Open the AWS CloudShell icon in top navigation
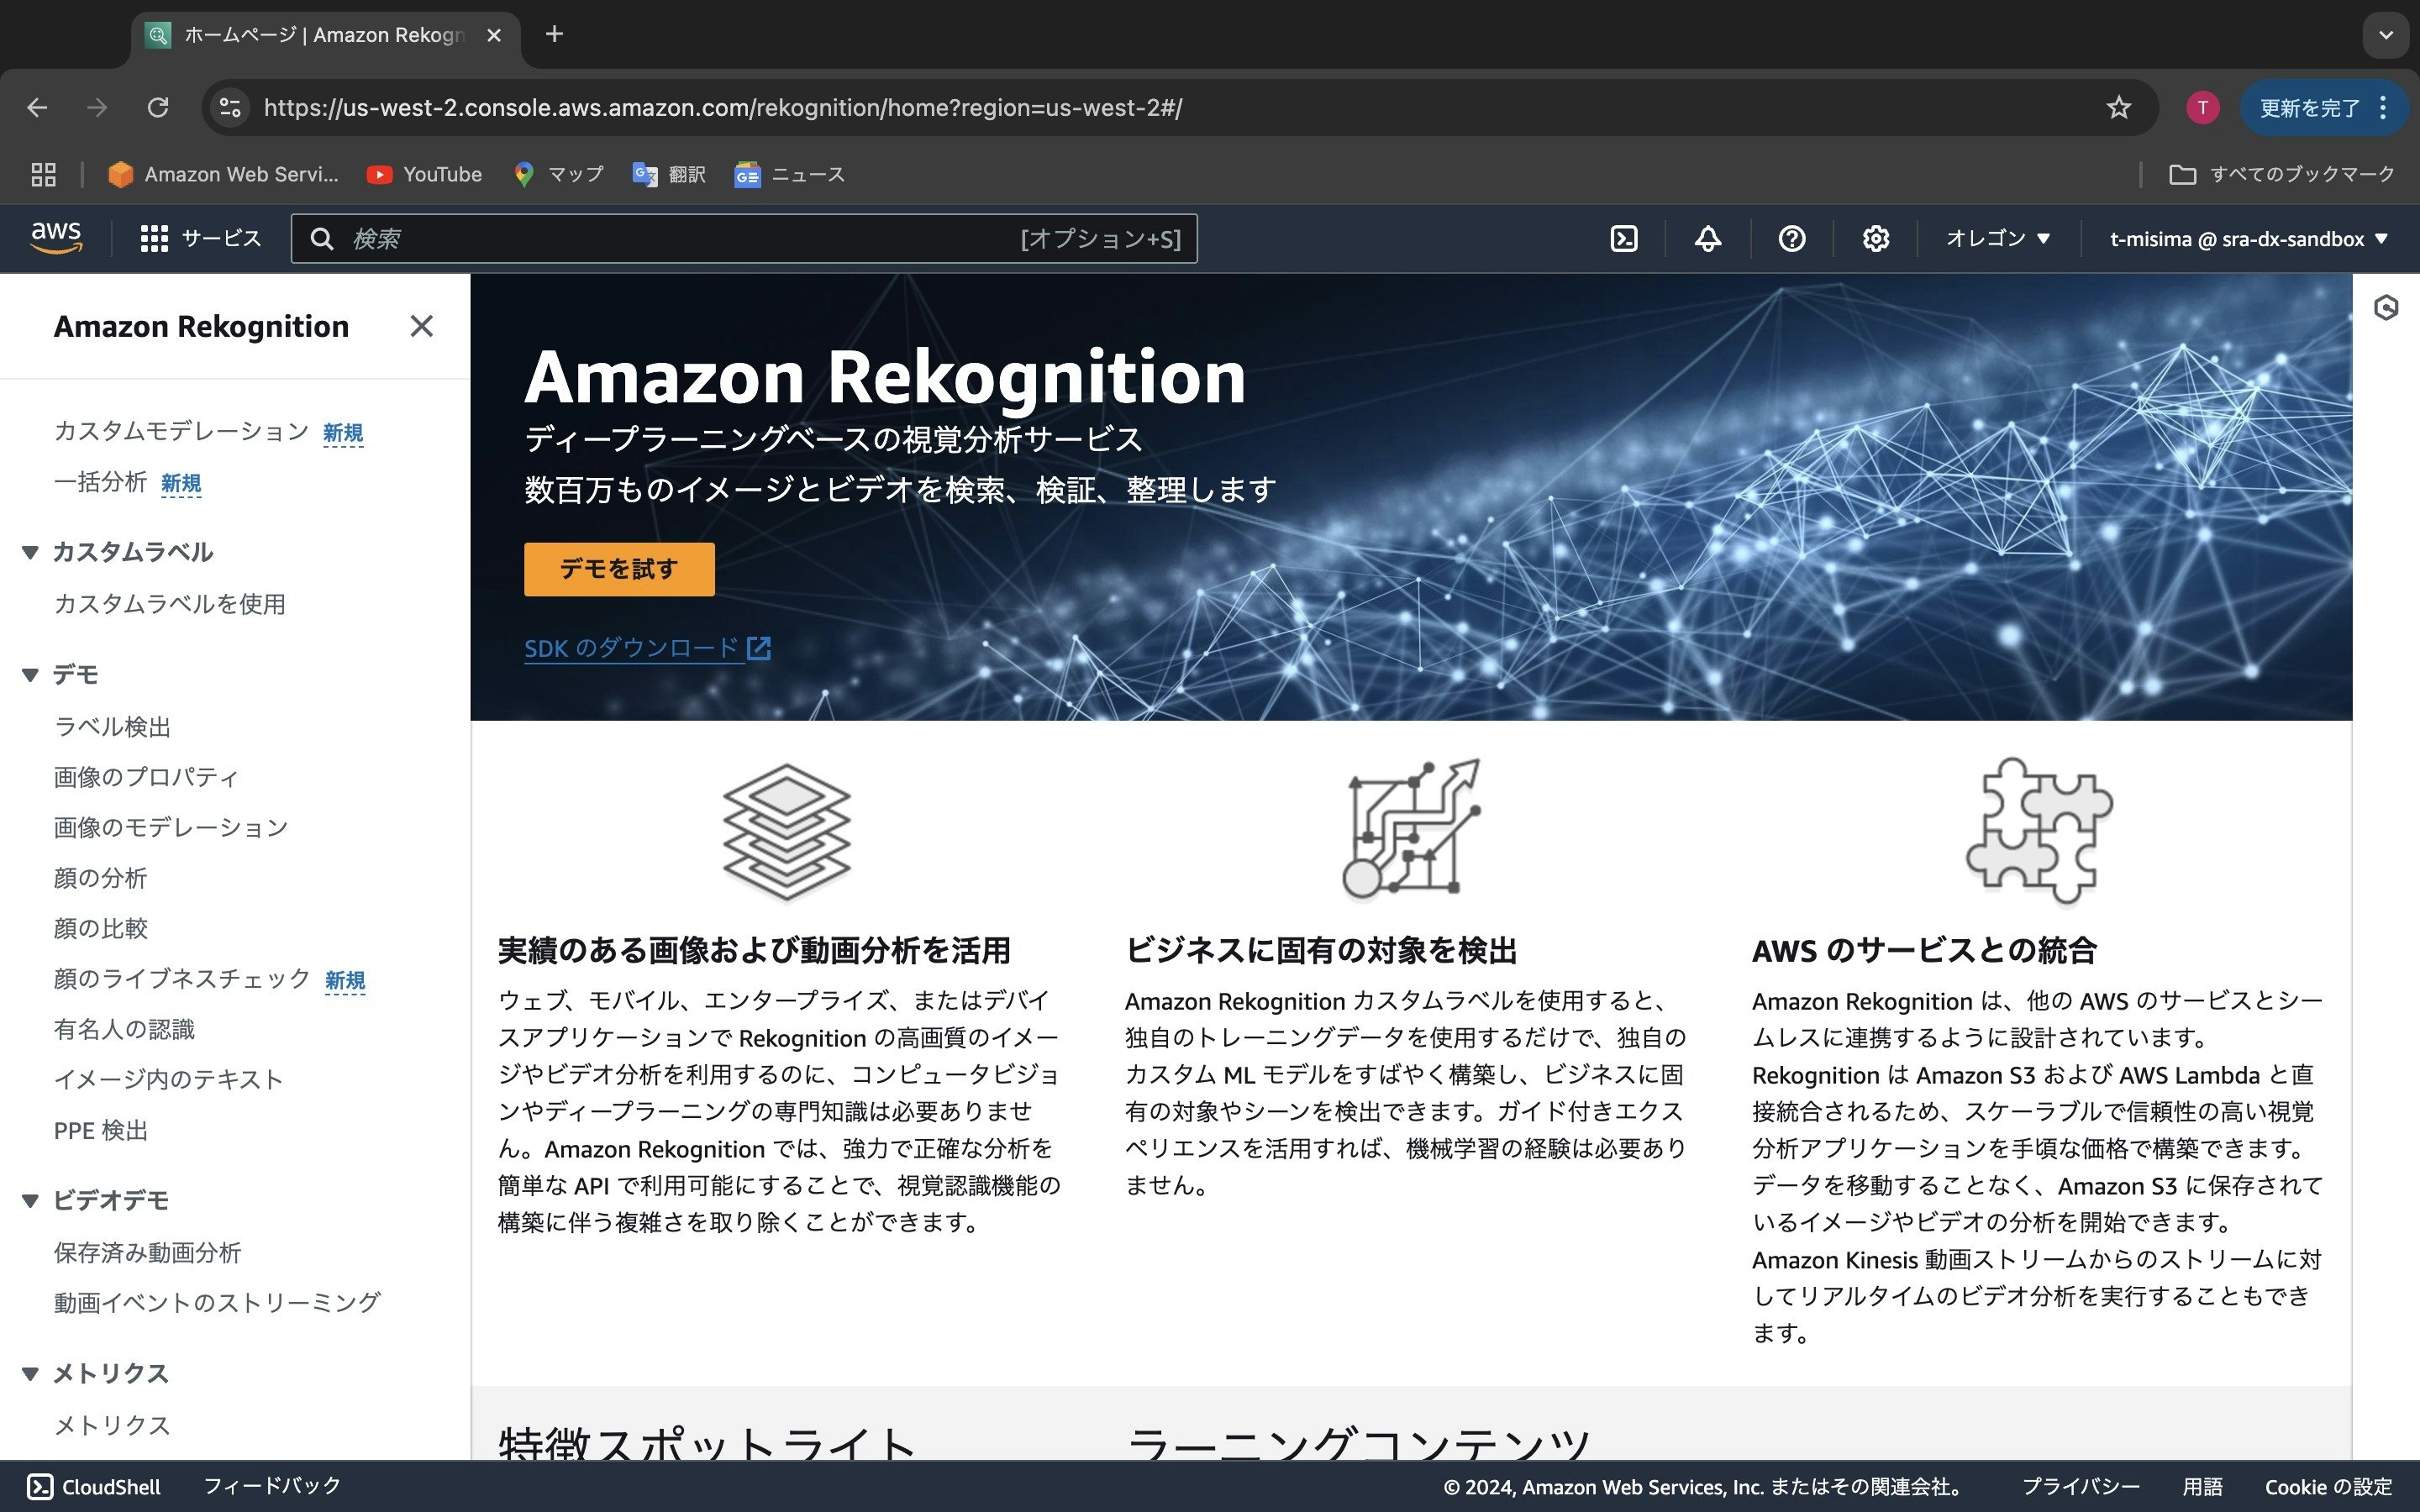The image size is (2420, 1512). click(1624, 239)
